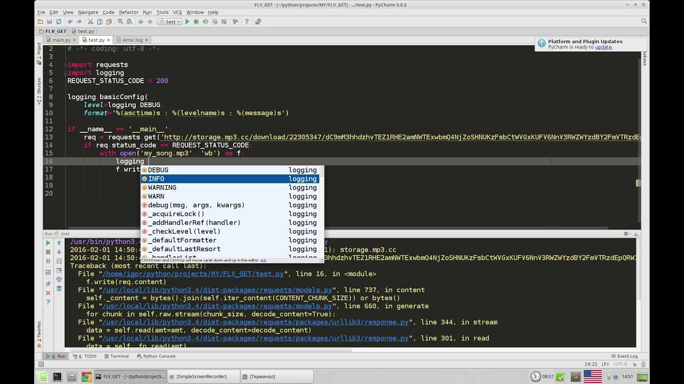Open Settings via the wrench icon
Viewport: 684px width, 384px height.
235,22
